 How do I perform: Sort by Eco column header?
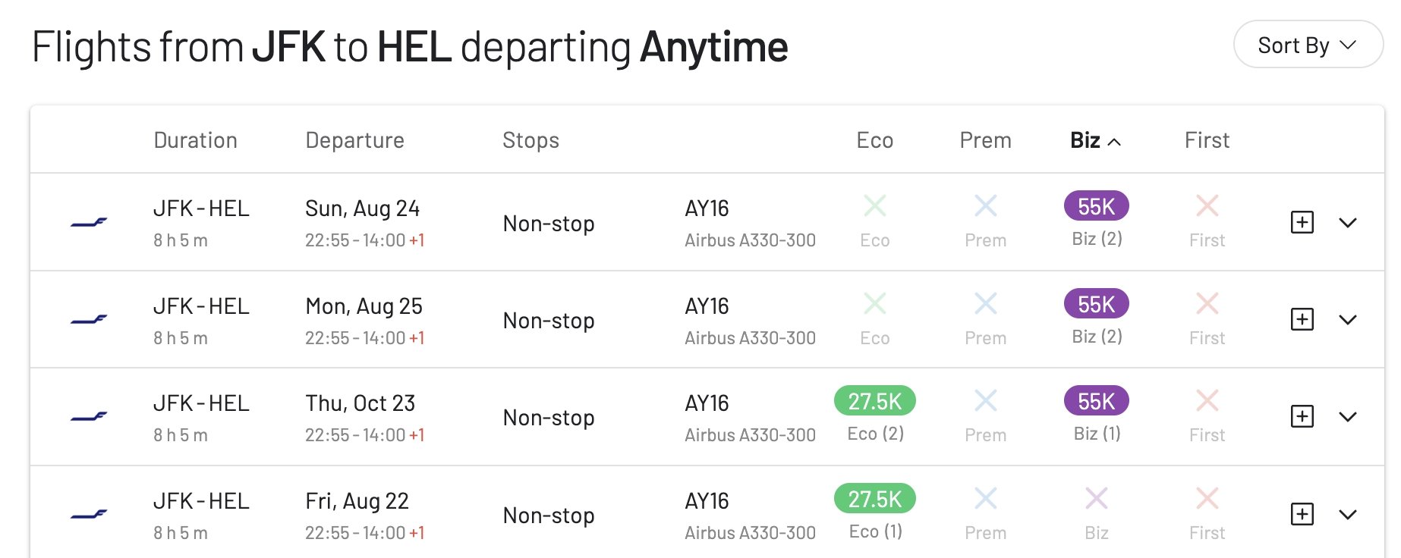pyautogui.click(x=874, y=140)
